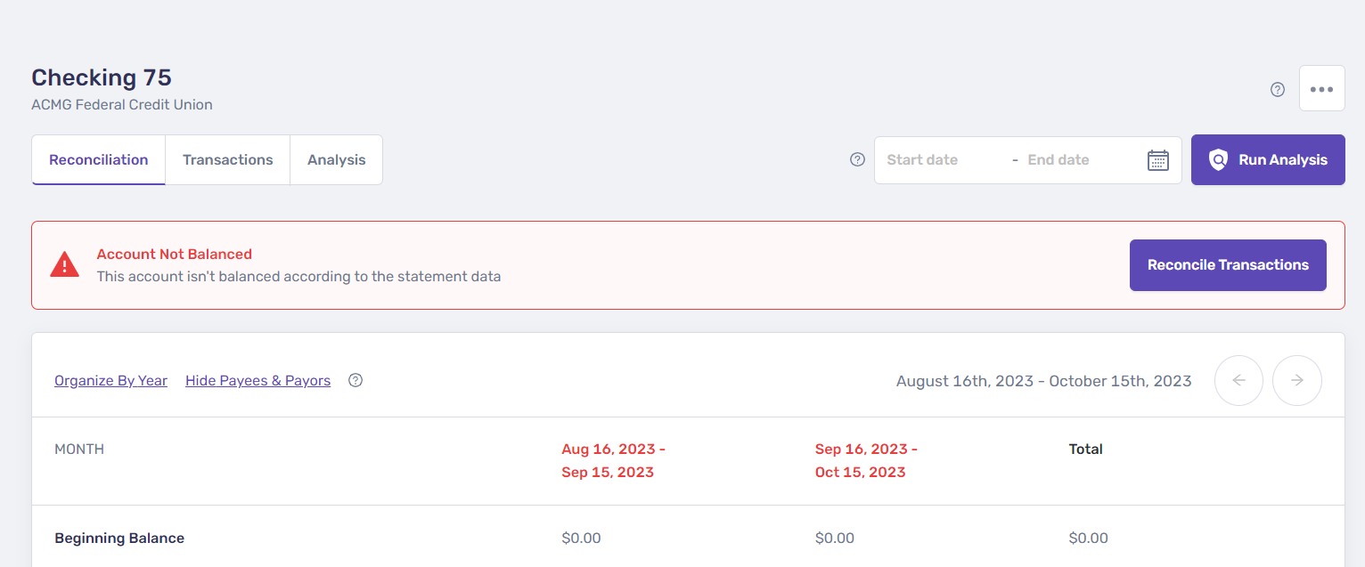Open the Transactions tab
Screen dimensions: 1365x567
(x=228, y=160)
